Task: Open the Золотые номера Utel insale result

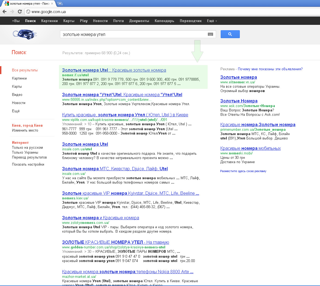Action: pyautogui.click(x=85, y=144)
